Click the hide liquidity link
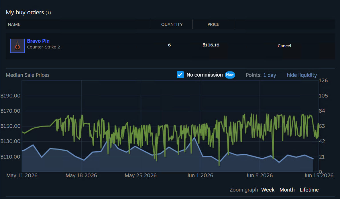Screen dimensions: 340x199 302,75
